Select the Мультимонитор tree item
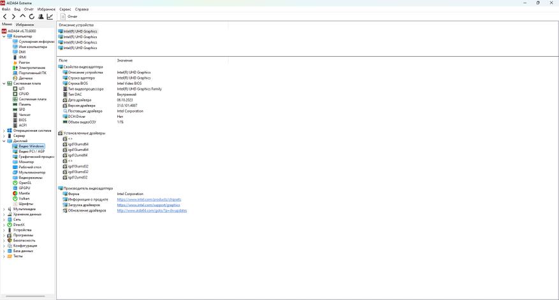The height and width of the screenshot is (300, 559). click(x=29, y=173)
